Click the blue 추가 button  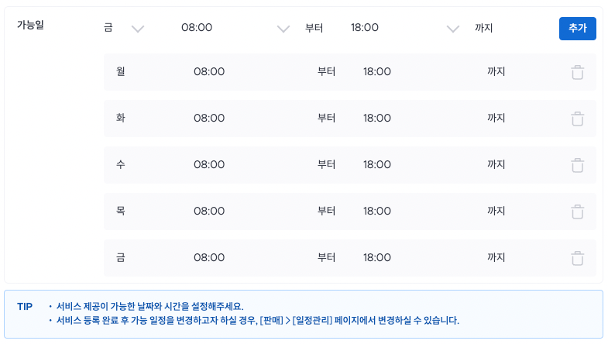[x=577, y=29]
